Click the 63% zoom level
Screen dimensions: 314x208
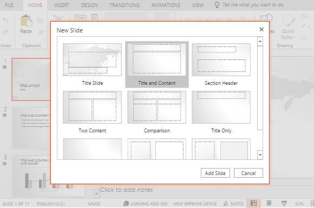299,204
